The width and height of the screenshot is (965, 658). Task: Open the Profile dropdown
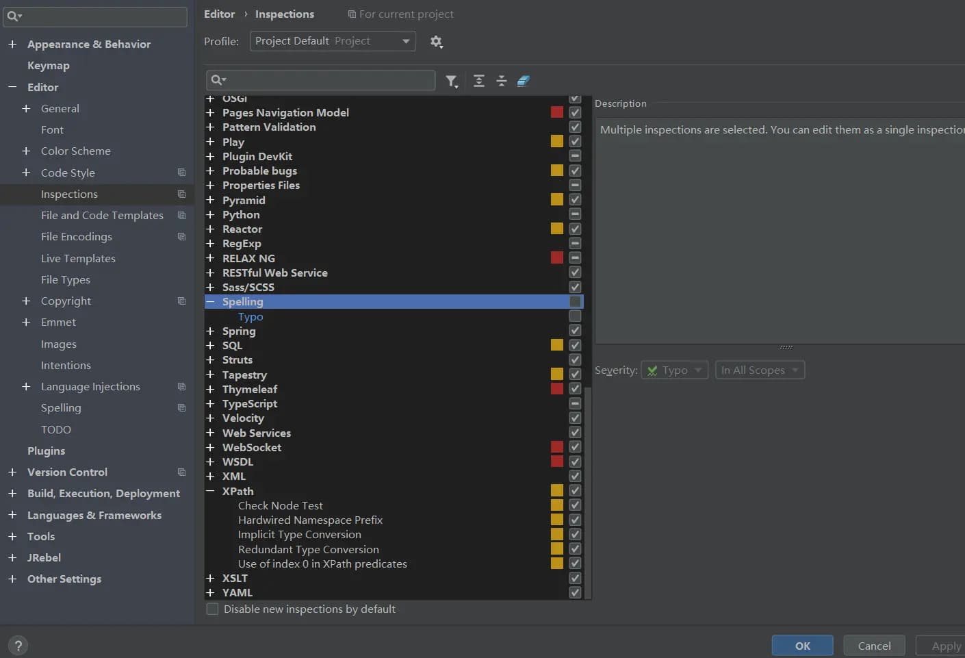pyautogui.click(x=333, y=41)
